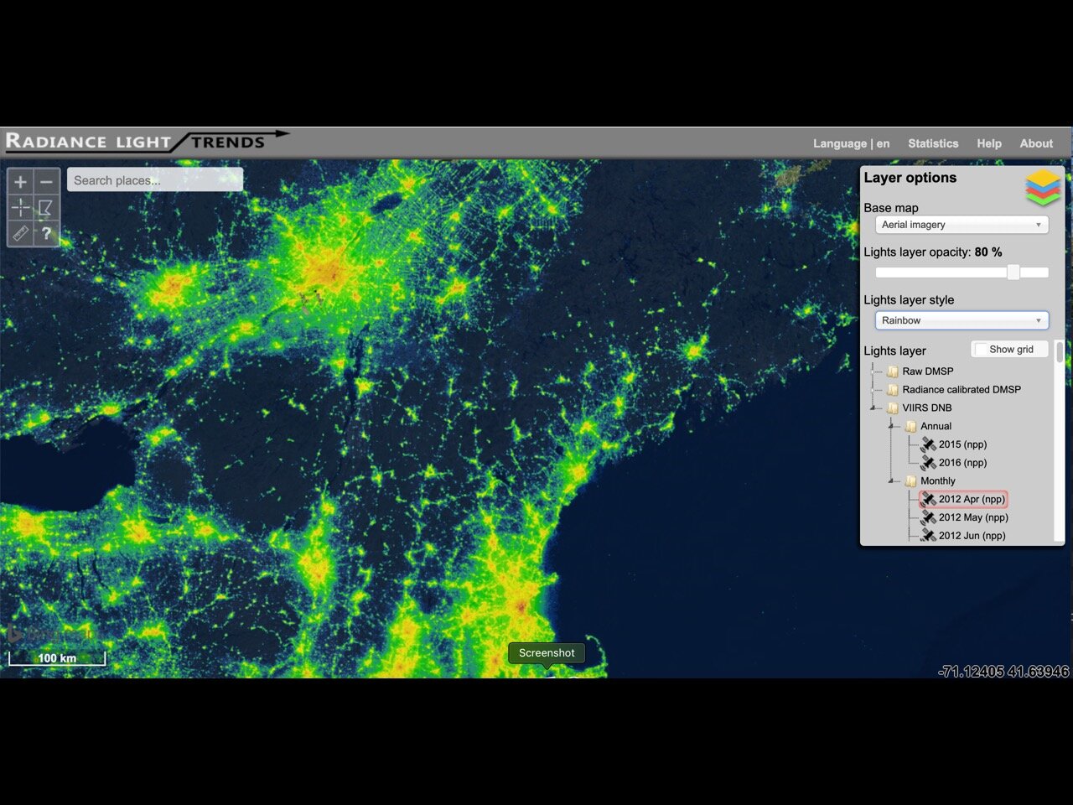Select the polygon area drawing tool
This screenshot has height=805, width=1073.
(46, 207)
